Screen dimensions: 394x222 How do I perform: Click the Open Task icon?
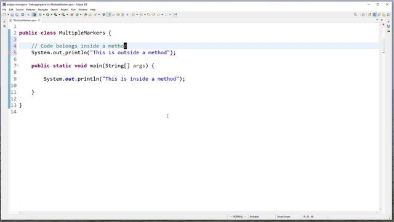(90, 15)
